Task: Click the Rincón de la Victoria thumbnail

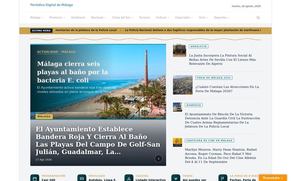Action: [x=177, y=107]
